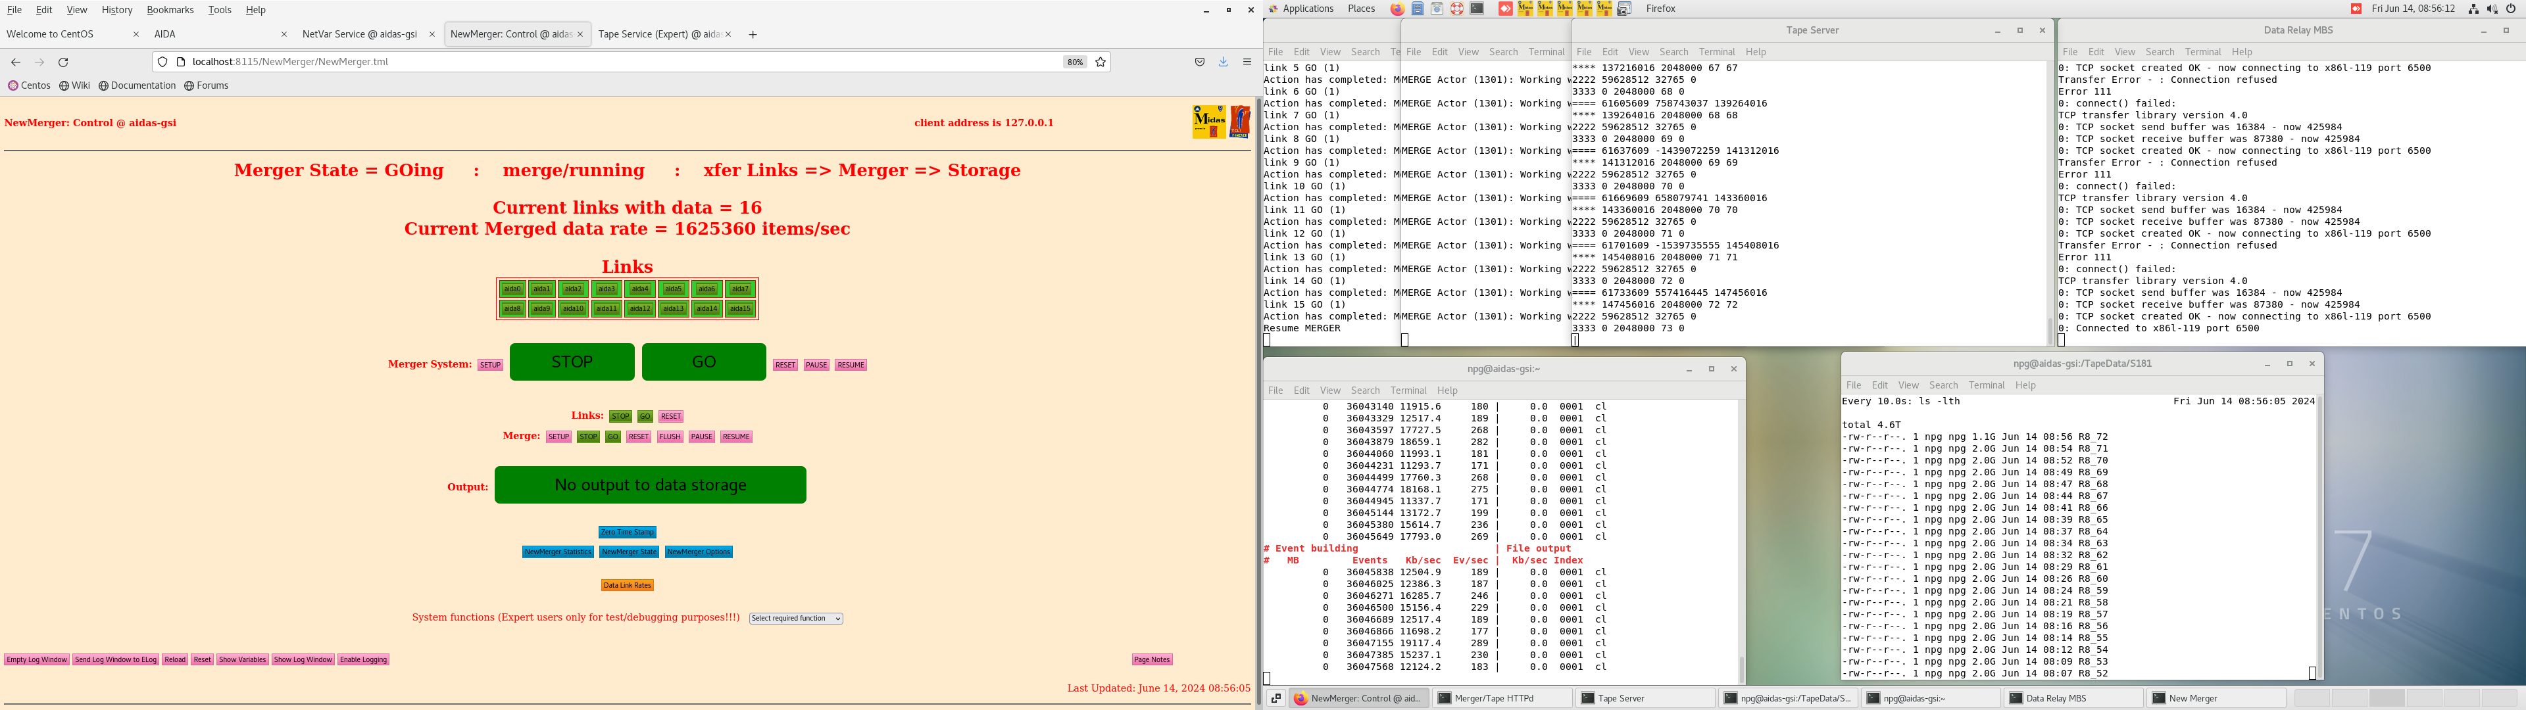This screenshot has height=710, width=2526.
Task: Click the Midas logo on page header
Action: [1209, 122]
